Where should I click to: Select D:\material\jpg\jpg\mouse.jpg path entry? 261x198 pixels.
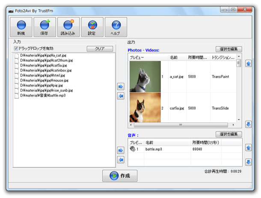click(44, 81)
